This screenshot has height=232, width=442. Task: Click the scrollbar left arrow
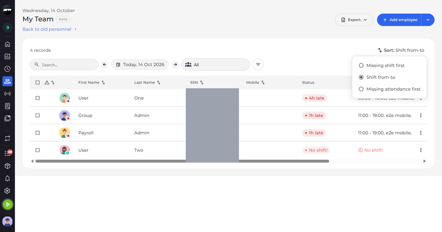point(32,161)
